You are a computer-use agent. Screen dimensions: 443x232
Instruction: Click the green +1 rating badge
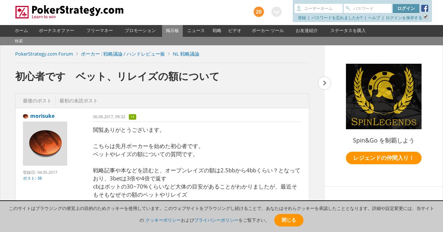[133, 117]
